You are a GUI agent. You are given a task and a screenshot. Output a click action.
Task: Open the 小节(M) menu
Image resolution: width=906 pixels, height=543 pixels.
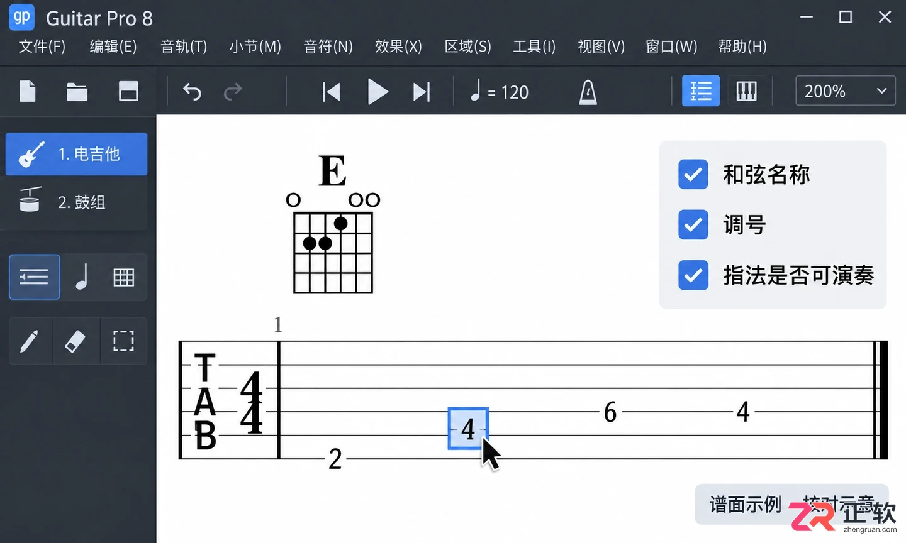255,47
